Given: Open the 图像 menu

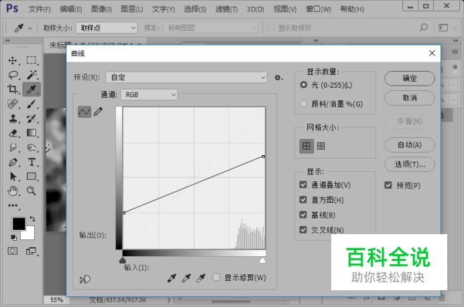Looking at the screenshot, I should pos(101,9).
